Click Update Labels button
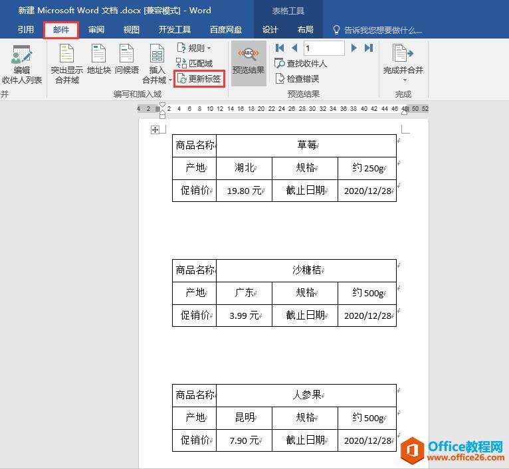509x469 pixels. 199,79
